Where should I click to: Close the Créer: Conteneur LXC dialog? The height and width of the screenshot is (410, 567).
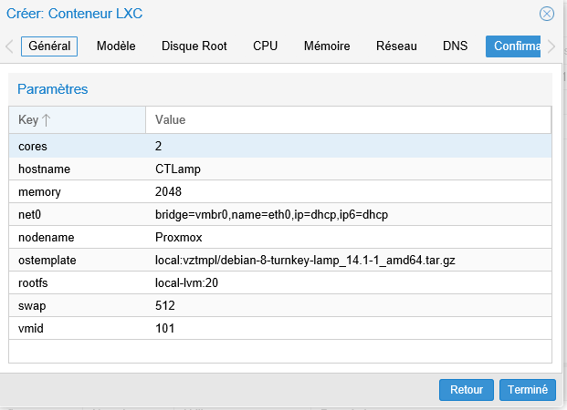point(547,14)
